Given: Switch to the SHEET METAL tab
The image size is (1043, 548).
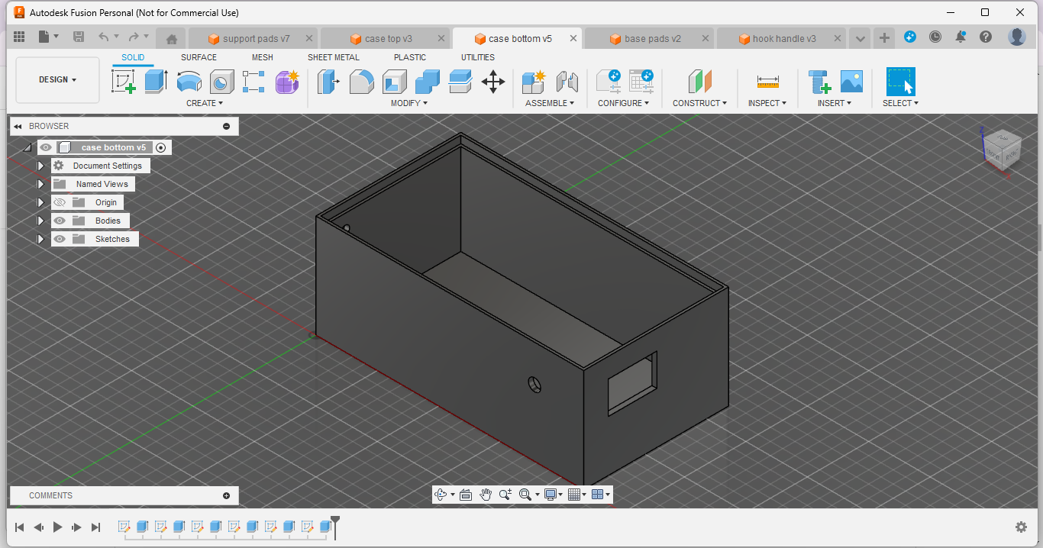Looking at the screenshot, I should tap(333, 57).
